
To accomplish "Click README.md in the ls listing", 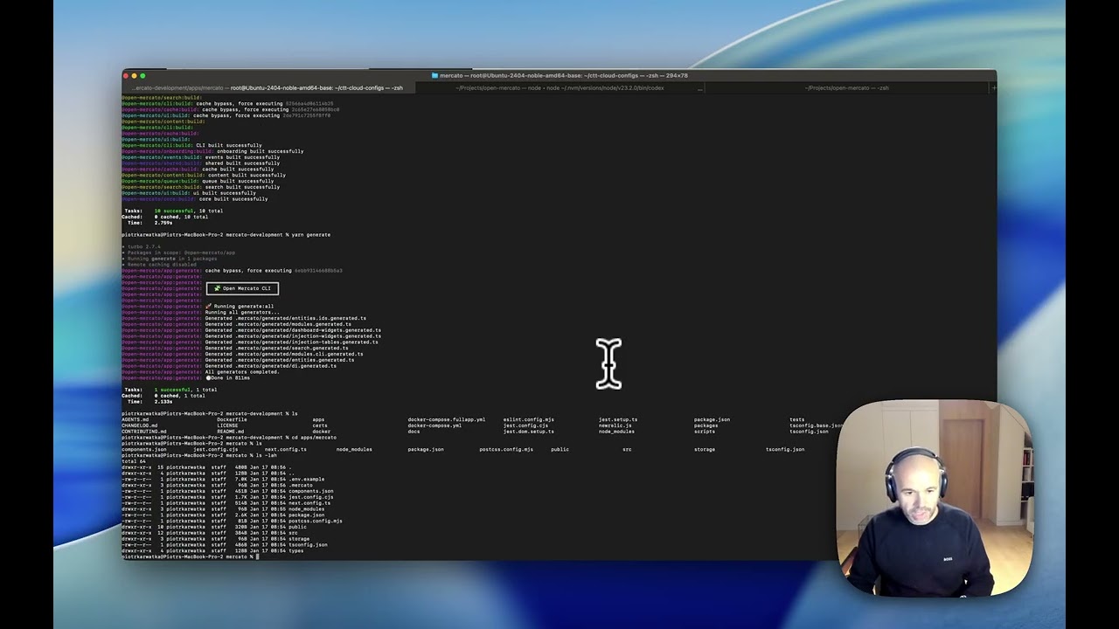I will 230,431.
